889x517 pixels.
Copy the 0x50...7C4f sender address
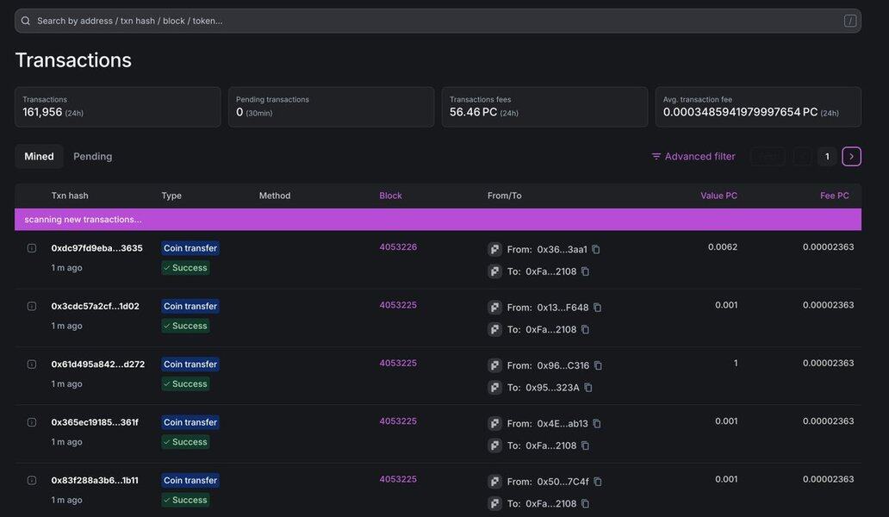[x=597, y=482]
